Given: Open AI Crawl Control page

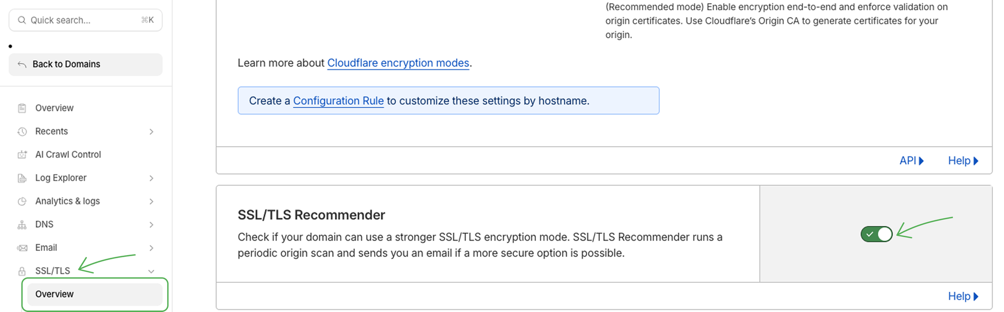Looking at the screenshot, I should pos(68,154).
